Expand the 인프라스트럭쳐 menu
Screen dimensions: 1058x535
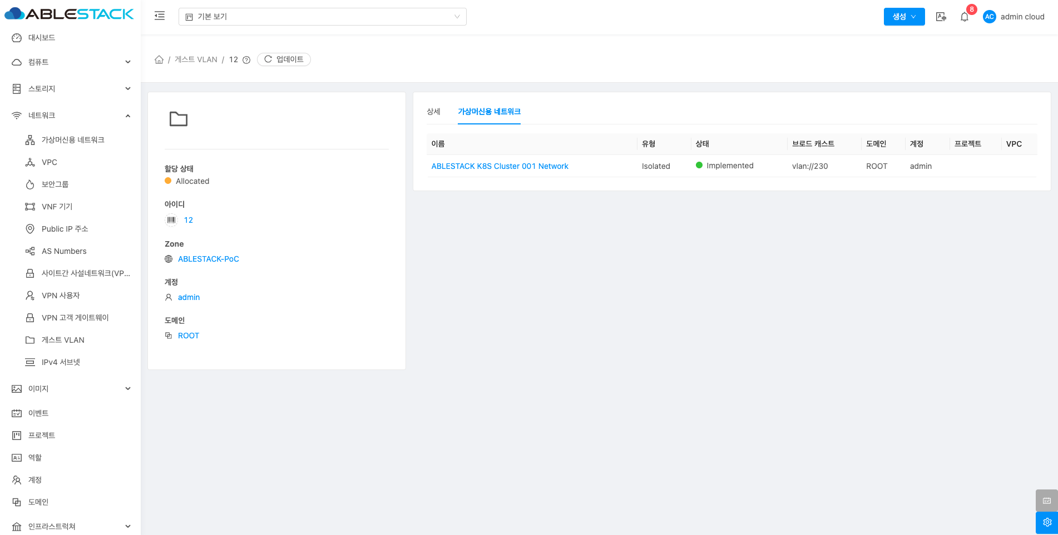coord(70,527)
